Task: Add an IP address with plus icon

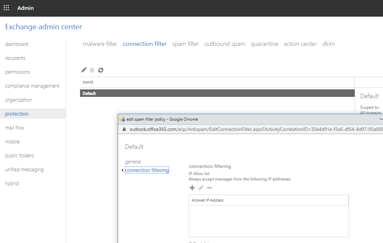Action: (x=192, y=188)
